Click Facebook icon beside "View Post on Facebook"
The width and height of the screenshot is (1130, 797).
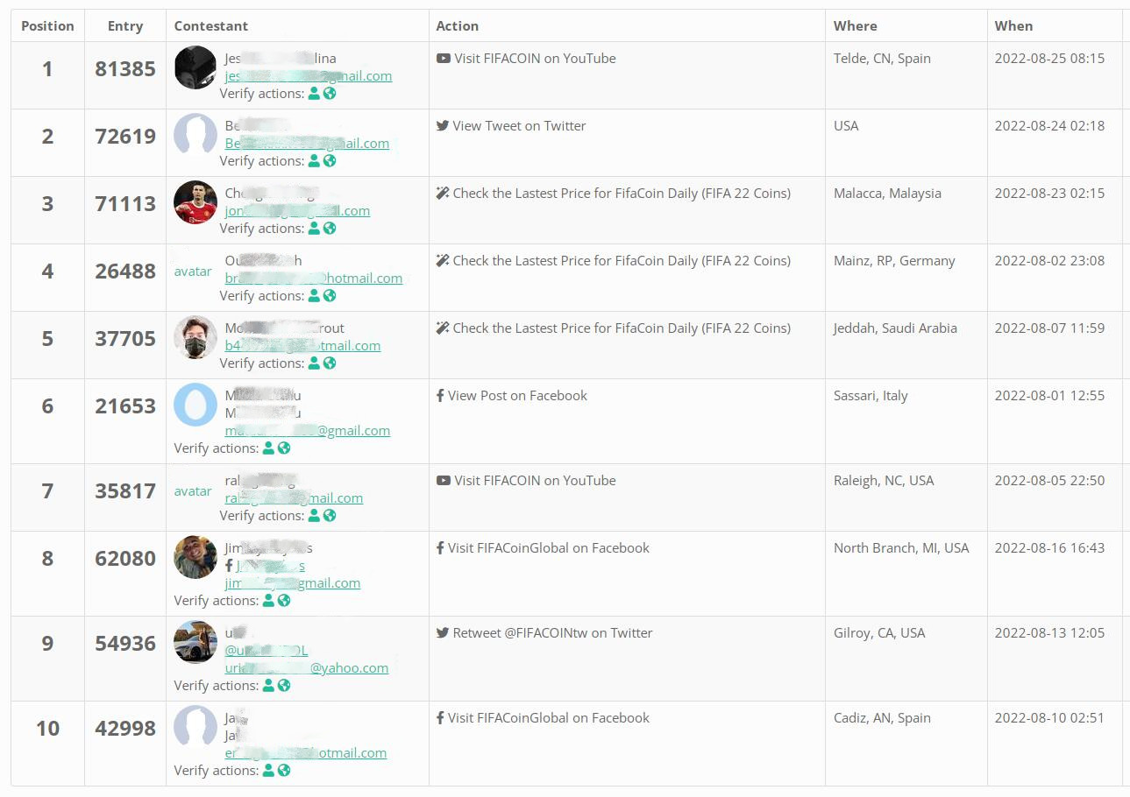(x=440, y=396)
